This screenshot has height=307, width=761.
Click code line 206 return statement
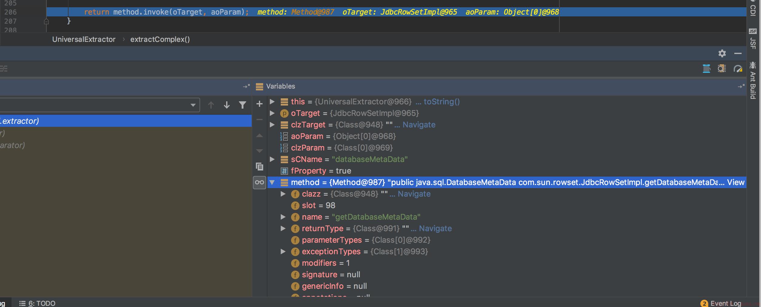[x=166, y=12]
